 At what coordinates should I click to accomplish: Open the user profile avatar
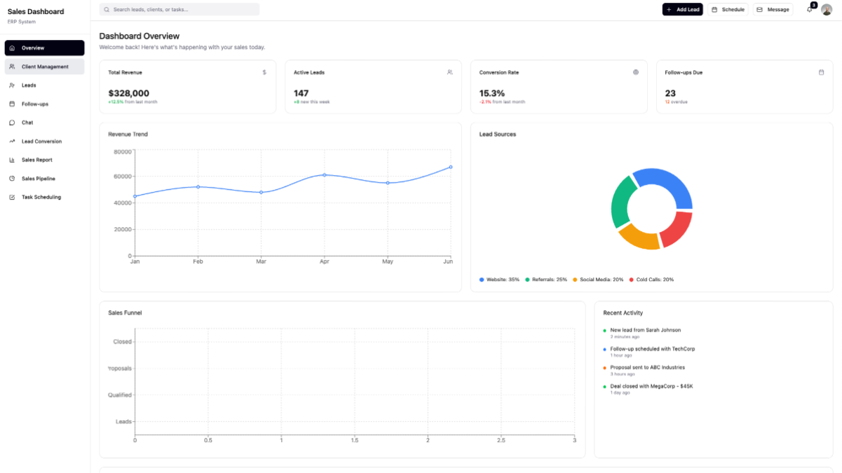827,9
